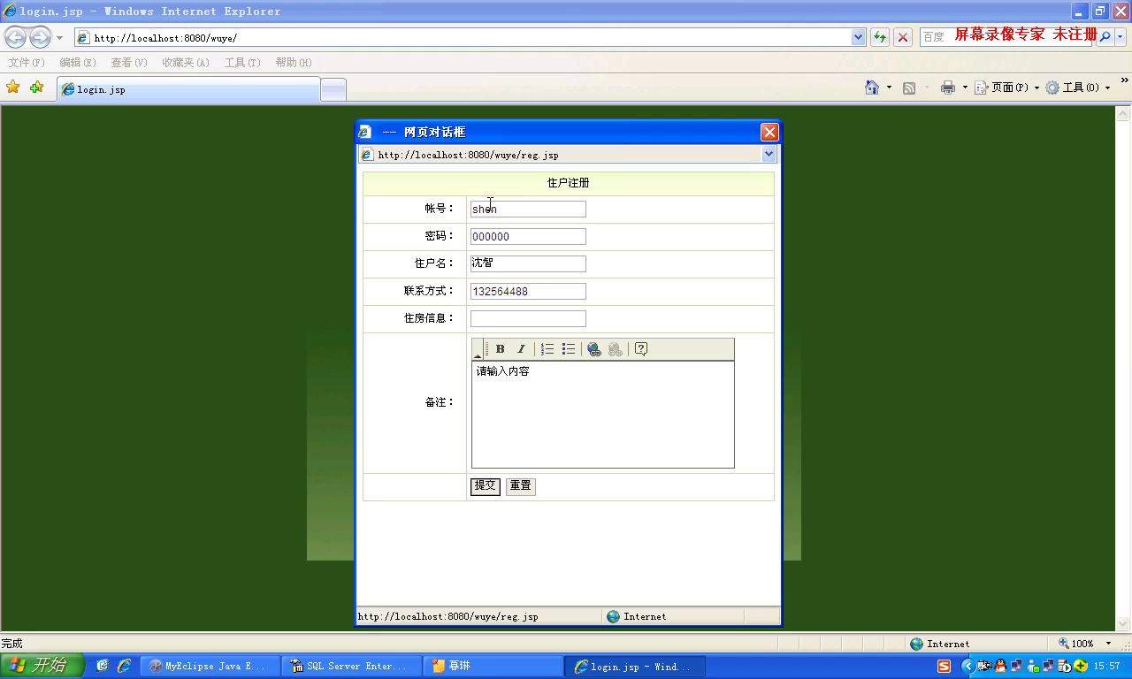Open the 编辑(E) menu
Viewport: 1132px width, 679px height.
[x=78, y=63]
